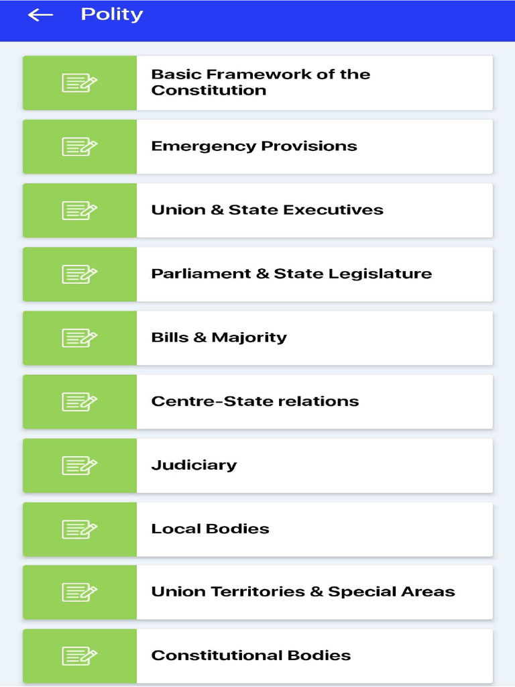Open Union Territories & Special Areas
Image resolution: width=515 pixels, height=687 pixels.
(x=258, y=592)
